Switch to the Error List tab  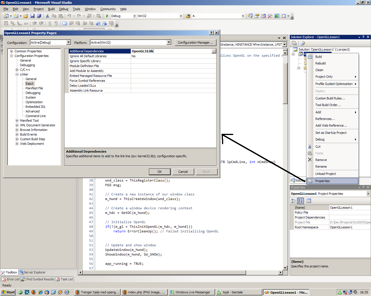tap(11, 279)
